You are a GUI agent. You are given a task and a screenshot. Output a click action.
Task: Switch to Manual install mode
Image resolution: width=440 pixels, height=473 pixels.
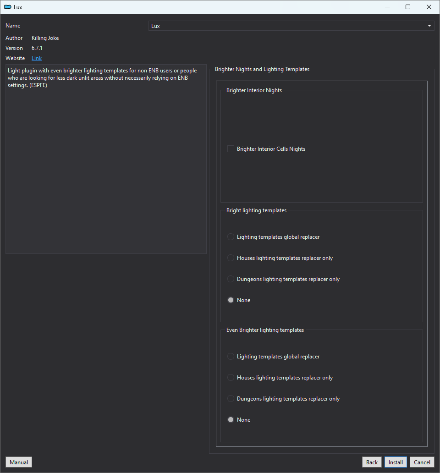pyautogui.click(x=19, y=462)
